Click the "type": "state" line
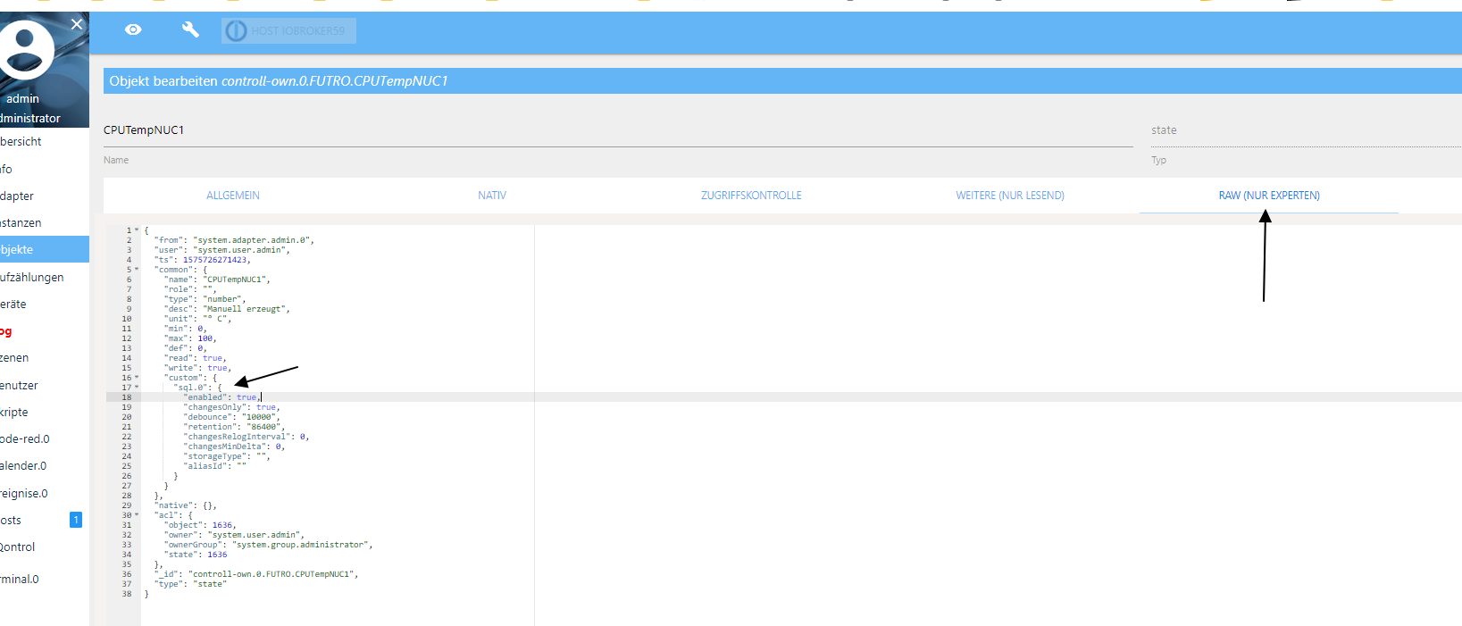 point(190,584)
